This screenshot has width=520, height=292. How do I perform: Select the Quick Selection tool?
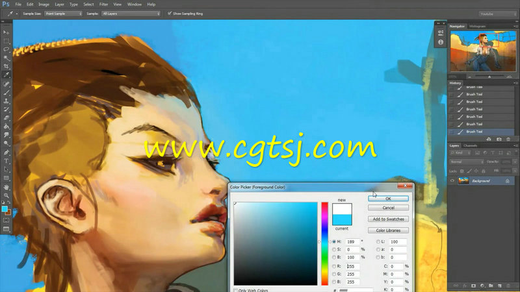click(6, 58)
